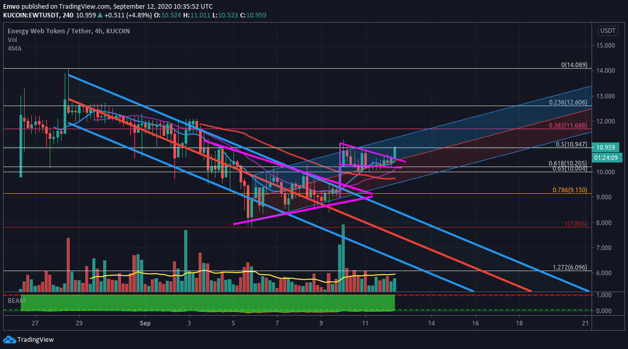Click the 21 date label on time axis
Viewport: 628px width, 349px height.
pos(585,323)
